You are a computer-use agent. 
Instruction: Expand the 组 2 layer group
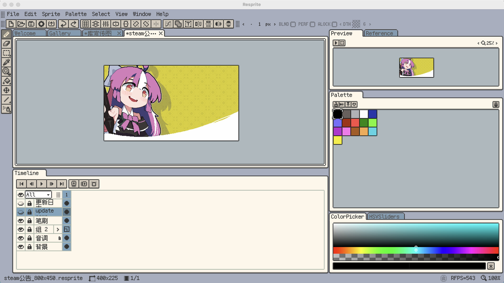click(x=58, y=230)
